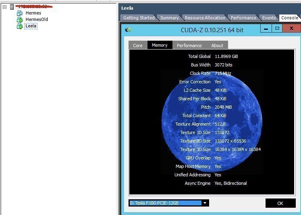Viewport: 301px width, 215px height.
Task: Collapse the host server tree node
Action: (4, 7)
